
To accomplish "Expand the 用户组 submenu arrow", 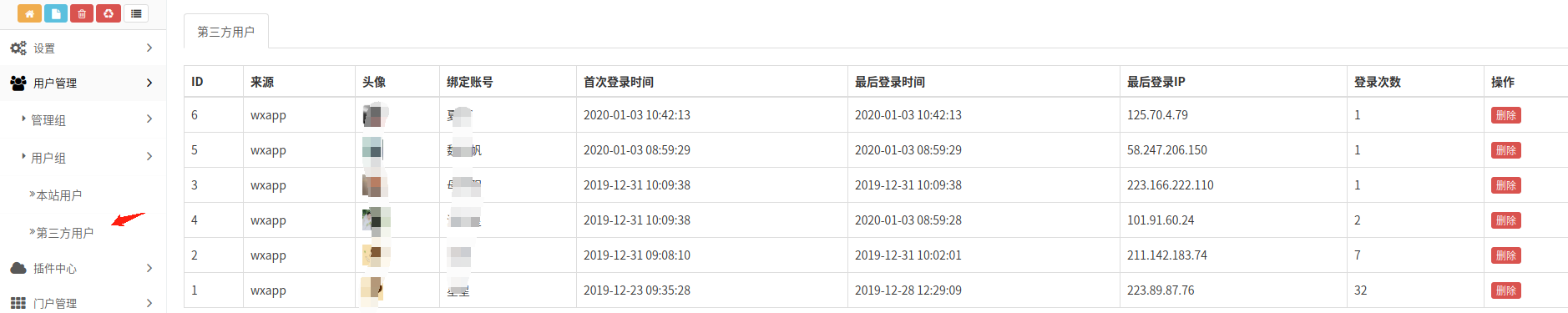I will pos(149,157).
